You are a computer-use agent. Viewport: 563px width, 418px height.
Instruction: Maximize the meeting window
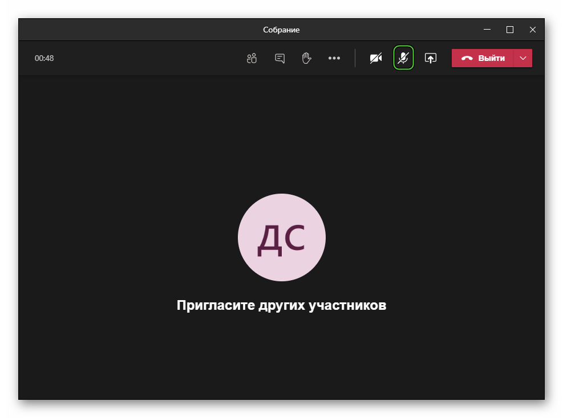(510, 30)
